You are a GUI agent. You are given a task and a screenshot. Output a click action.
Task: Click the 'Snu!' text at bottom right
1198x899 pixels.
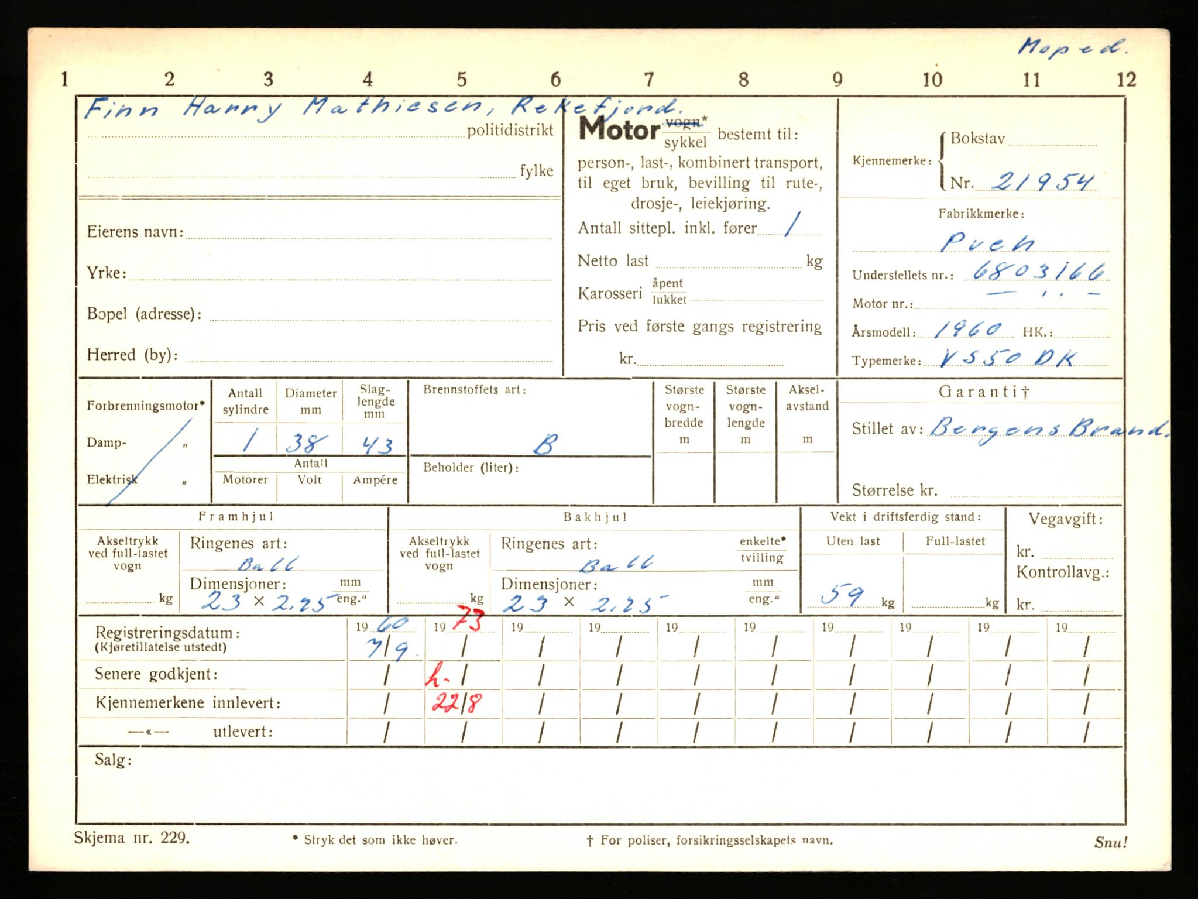[1110, 842]
